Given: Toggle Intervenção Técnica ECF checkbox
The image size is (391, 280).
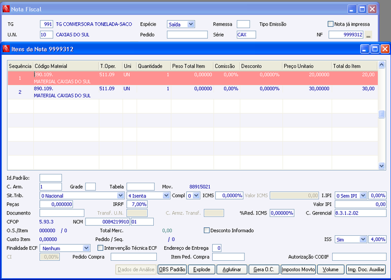Looking at the screenshot, I should coord(101,248).
